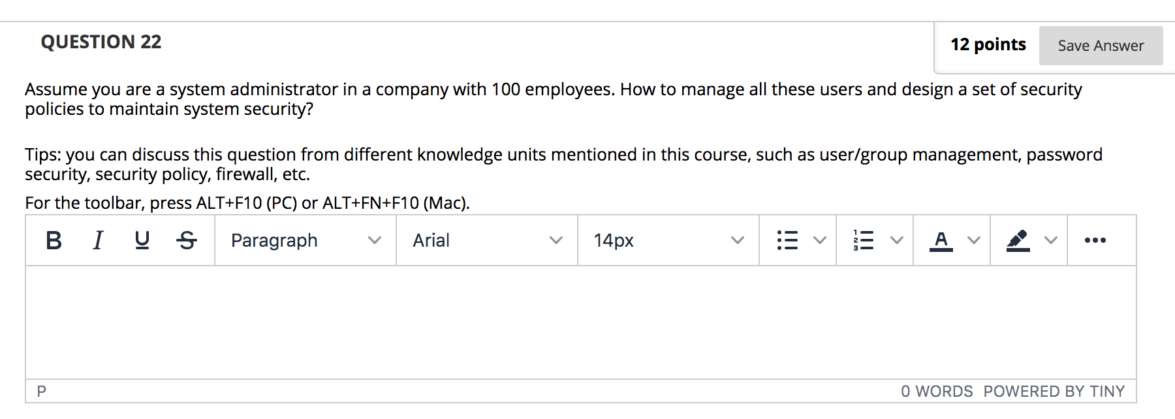Open the Arial font family dropdown
Viewport: 1175px width, 419px height.
coord(487,241)
